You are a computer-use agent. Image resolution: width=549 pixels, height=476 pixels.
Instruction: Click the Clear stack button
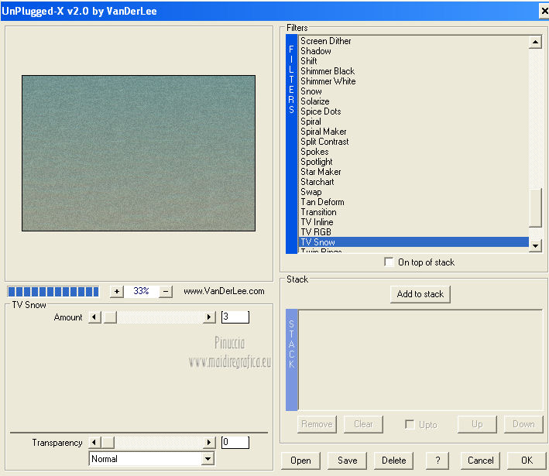point(363,424)
